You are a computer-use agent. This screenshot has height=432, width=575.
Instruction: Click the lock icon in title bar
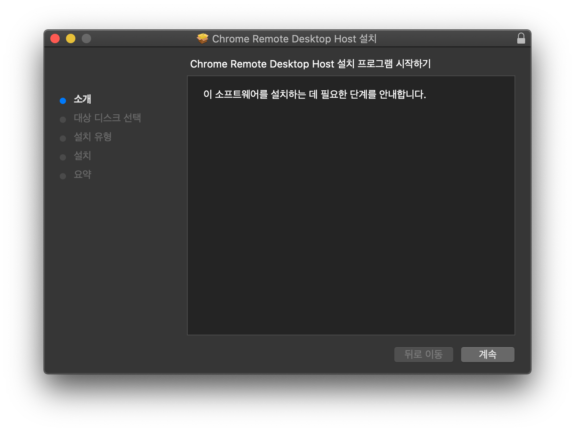tap(521, 38)
